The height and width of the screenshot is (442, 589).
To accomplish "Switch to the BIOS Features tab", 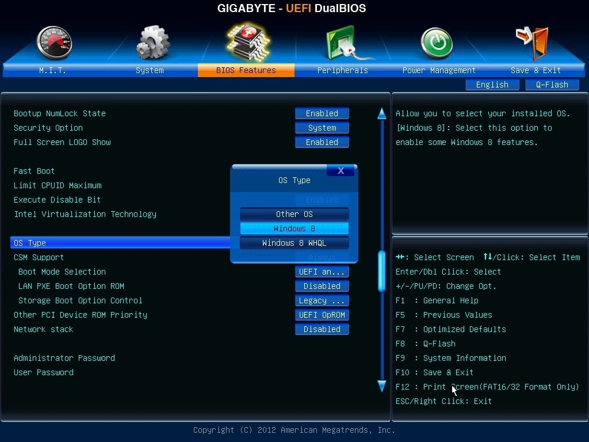I will click(246, 70).
